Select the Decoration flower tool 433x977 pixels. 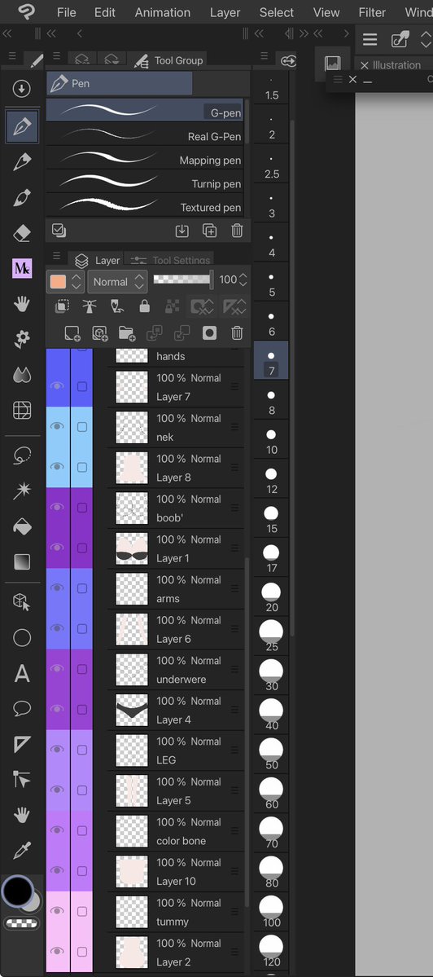click(x=22, y=339)
